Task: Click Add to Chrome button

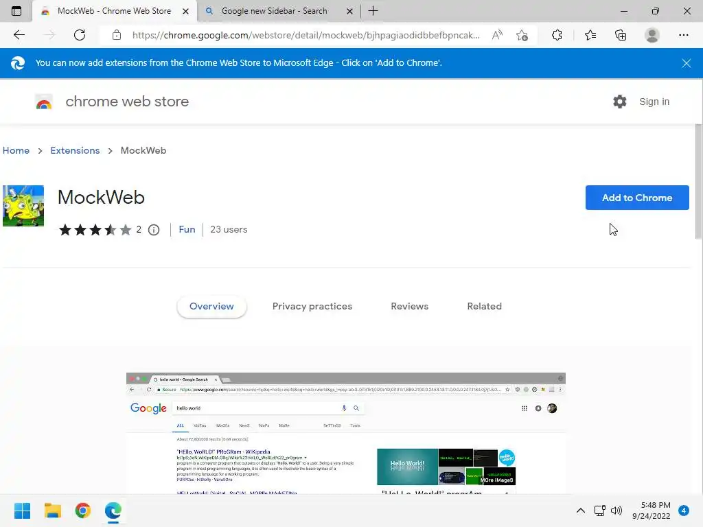Action: 637,198
